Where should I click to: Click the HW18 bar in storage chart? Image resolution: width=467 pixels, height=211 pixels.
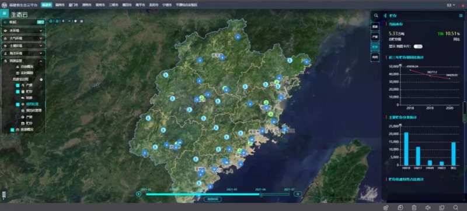coord(406,149)
